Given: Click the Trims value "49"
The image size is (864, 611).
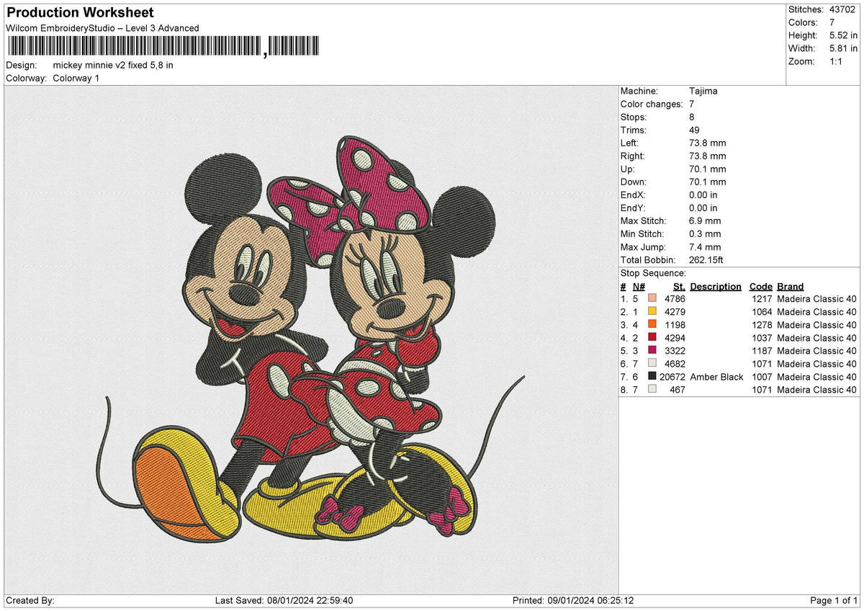Looking at the screenshot, I should click(x=694, y=130).
